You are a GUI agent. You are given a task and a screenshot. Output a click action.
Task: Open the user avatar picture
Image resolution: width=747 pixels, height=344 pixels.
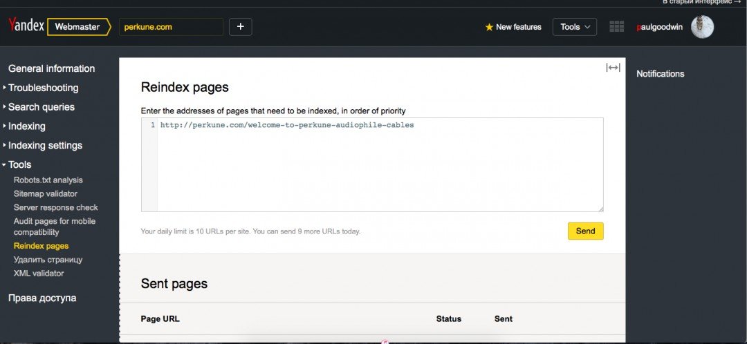click(x=702, y=27)
